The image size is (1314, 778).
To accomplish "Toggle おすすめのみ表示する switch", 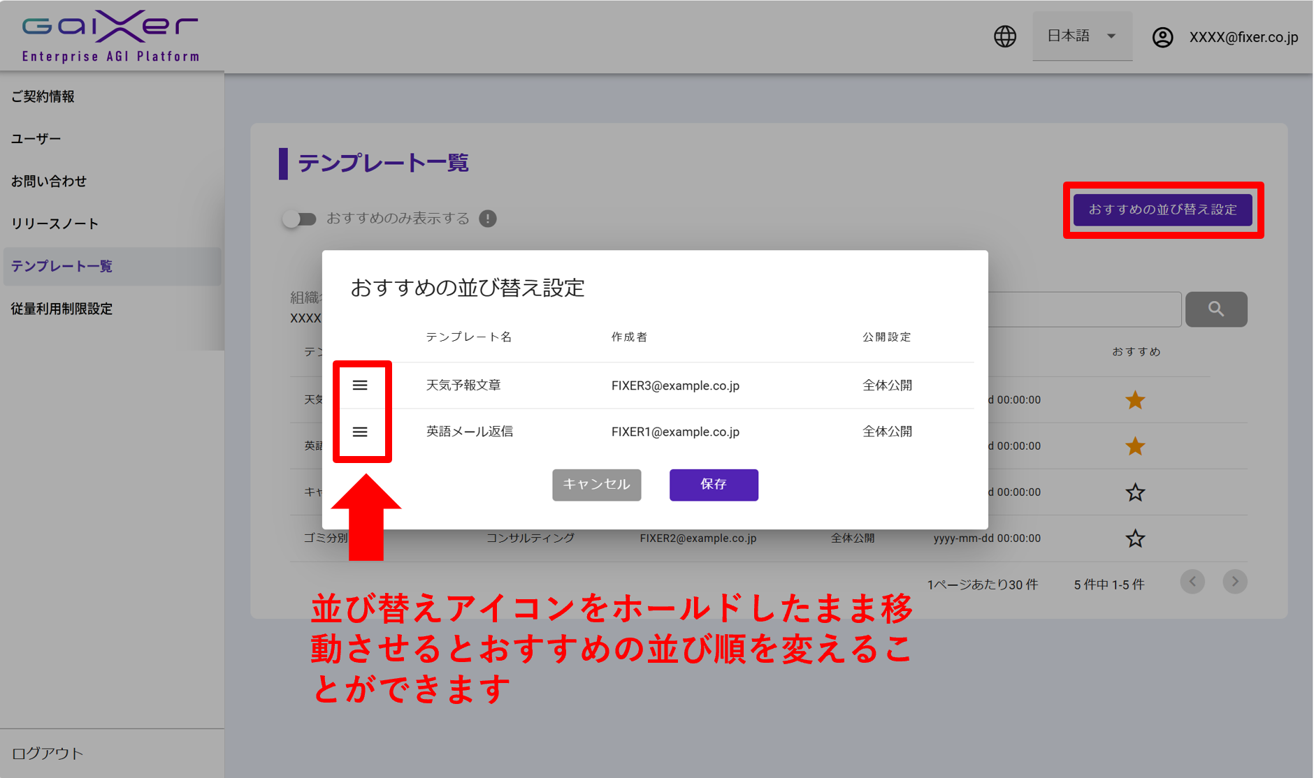I will (x=299, y=219).
